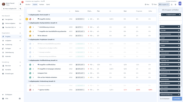
Task: Toggle the edit circle of Agentur briefen
Action: 30,90
